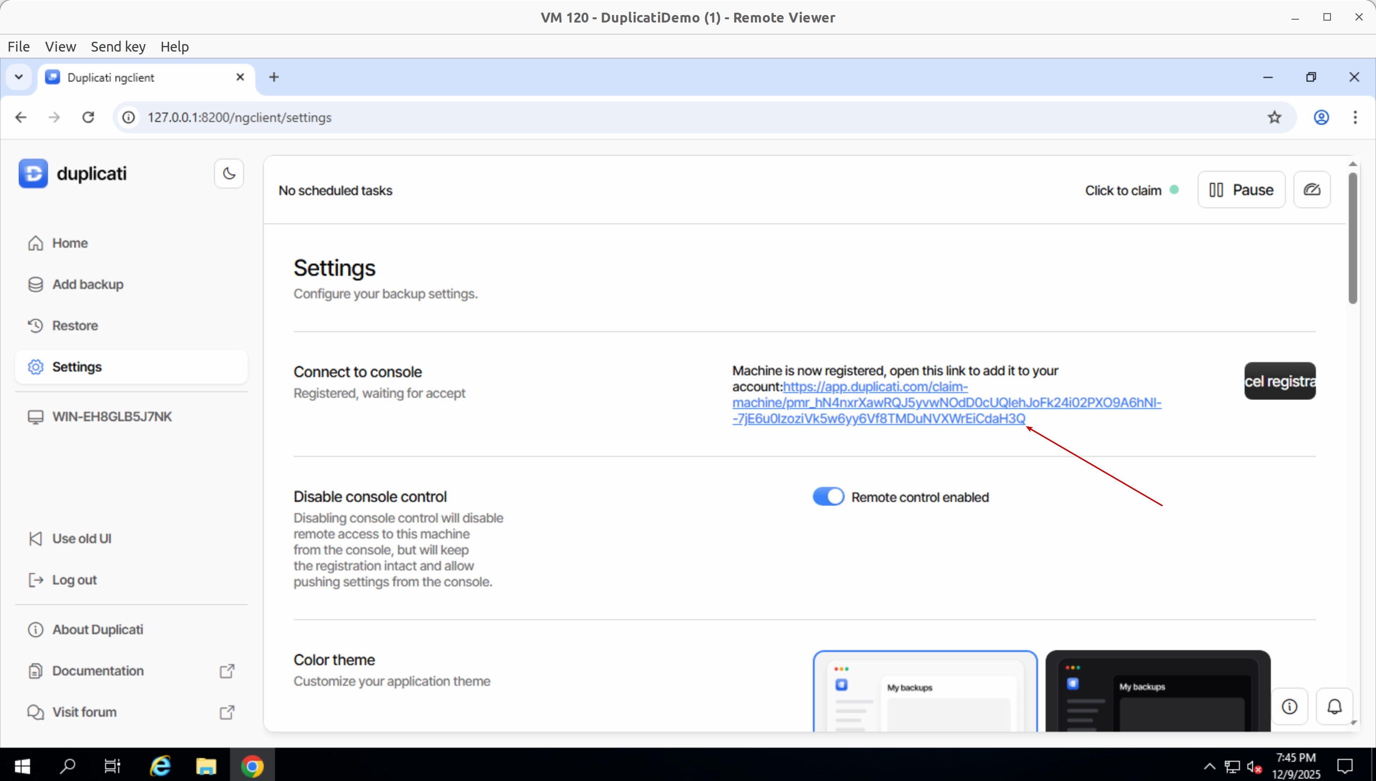Show hidden system tray icons
Screen dimensions: 1376x781
pos(1209,766)
